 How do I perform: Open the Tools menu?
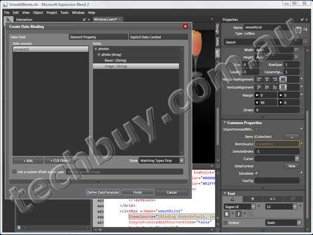tap(64, 13)
